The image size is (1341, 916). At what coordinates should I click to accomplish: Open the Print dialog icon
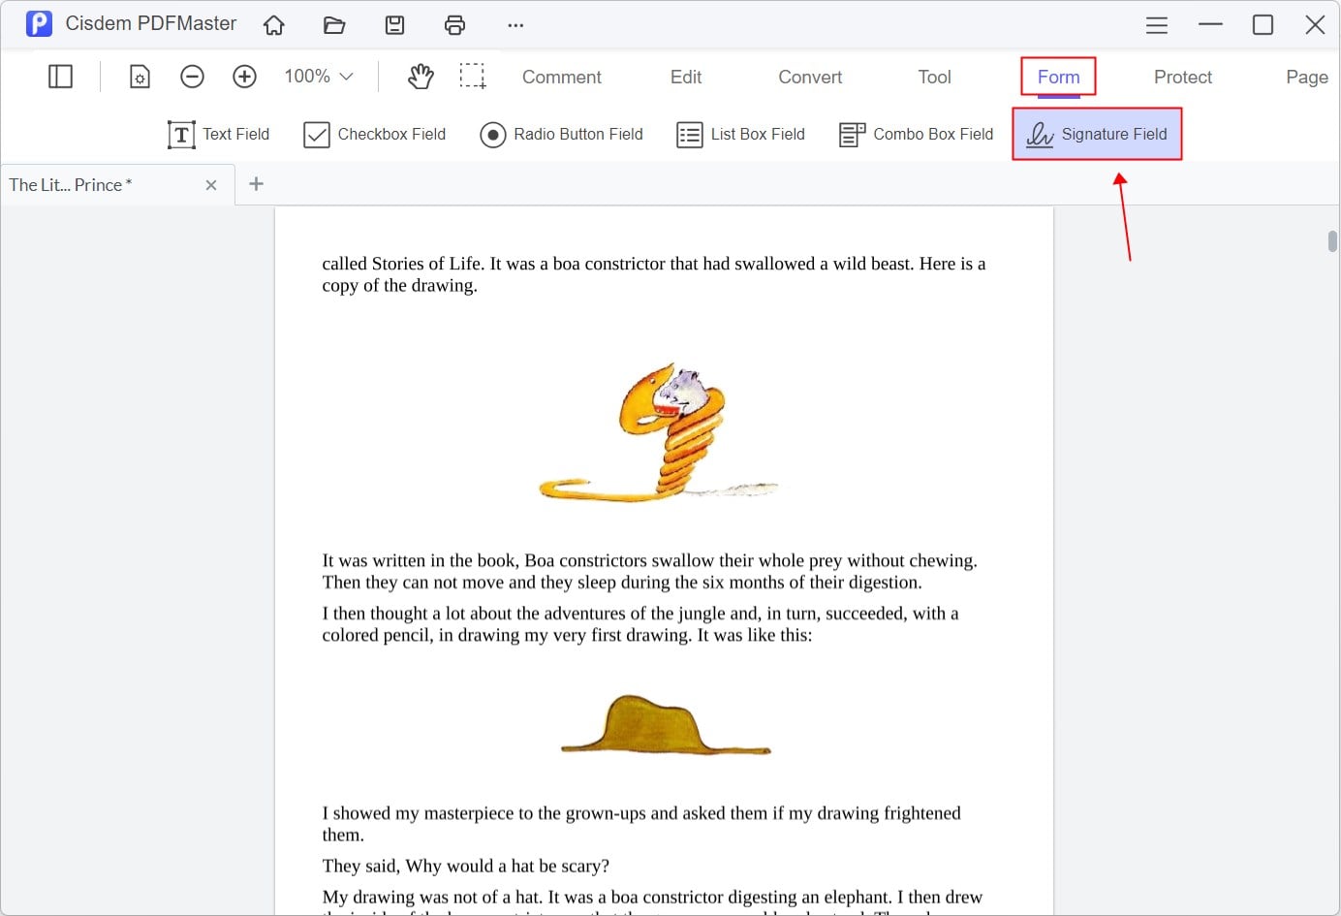[x=454, y=25]
